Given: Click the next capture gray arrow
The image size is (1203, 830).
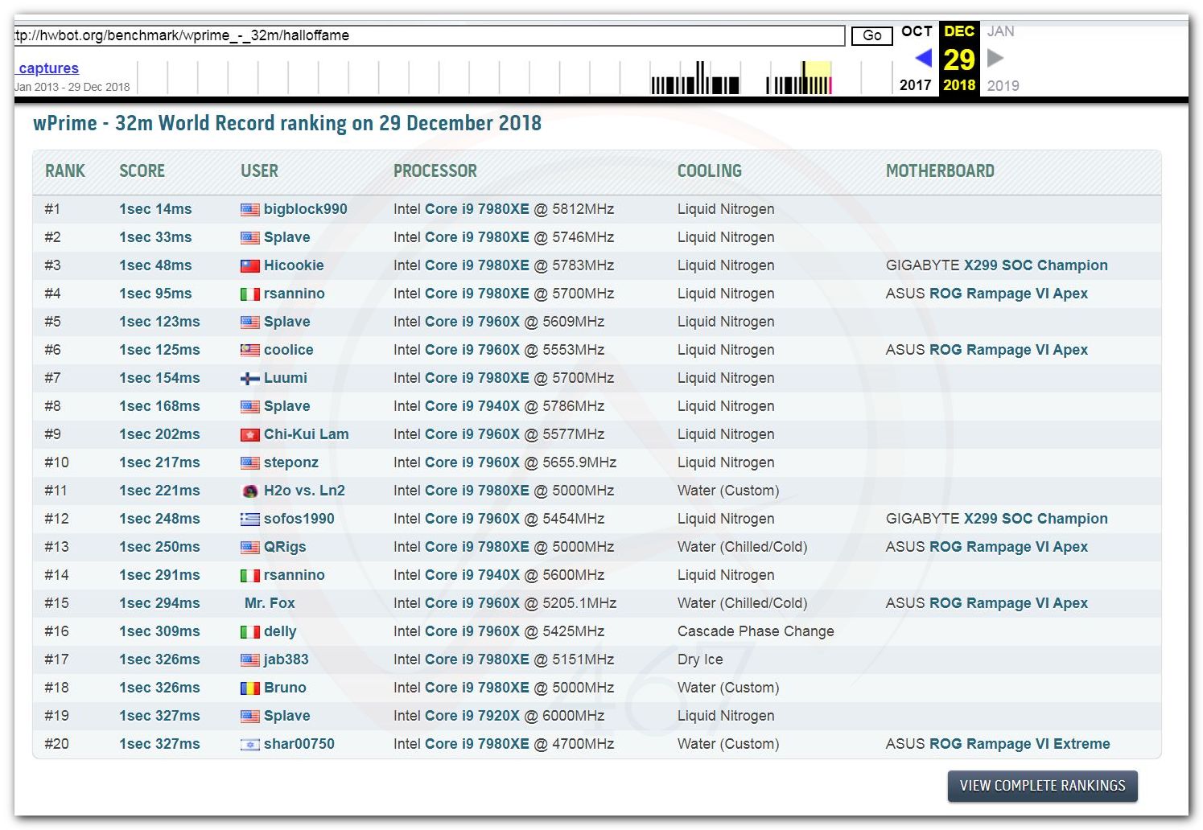Looking at the screenshot, I should coord(995,58).
